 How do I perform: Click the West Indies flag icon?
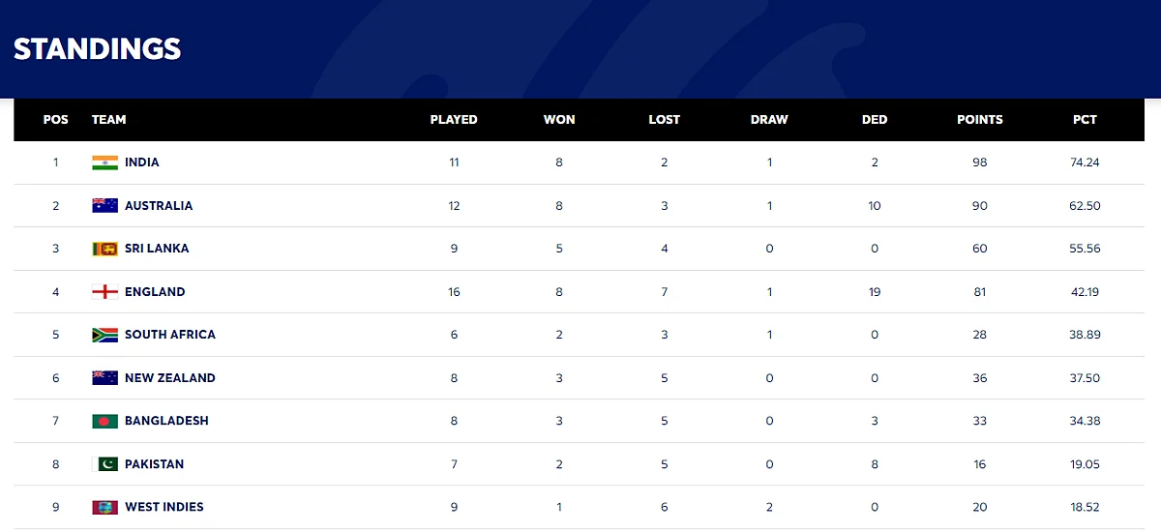[x=104, y=507]
